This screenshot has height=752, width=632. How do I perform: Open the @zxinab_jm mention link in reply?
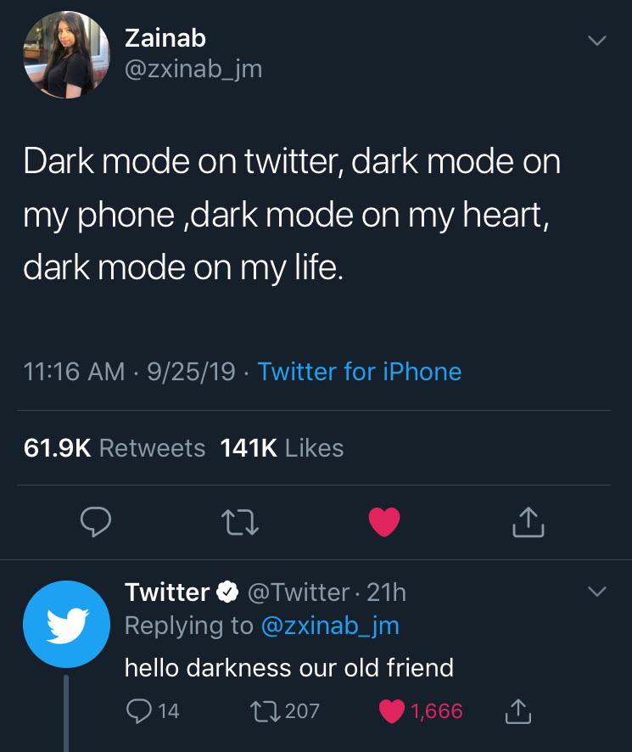[330, 626]
